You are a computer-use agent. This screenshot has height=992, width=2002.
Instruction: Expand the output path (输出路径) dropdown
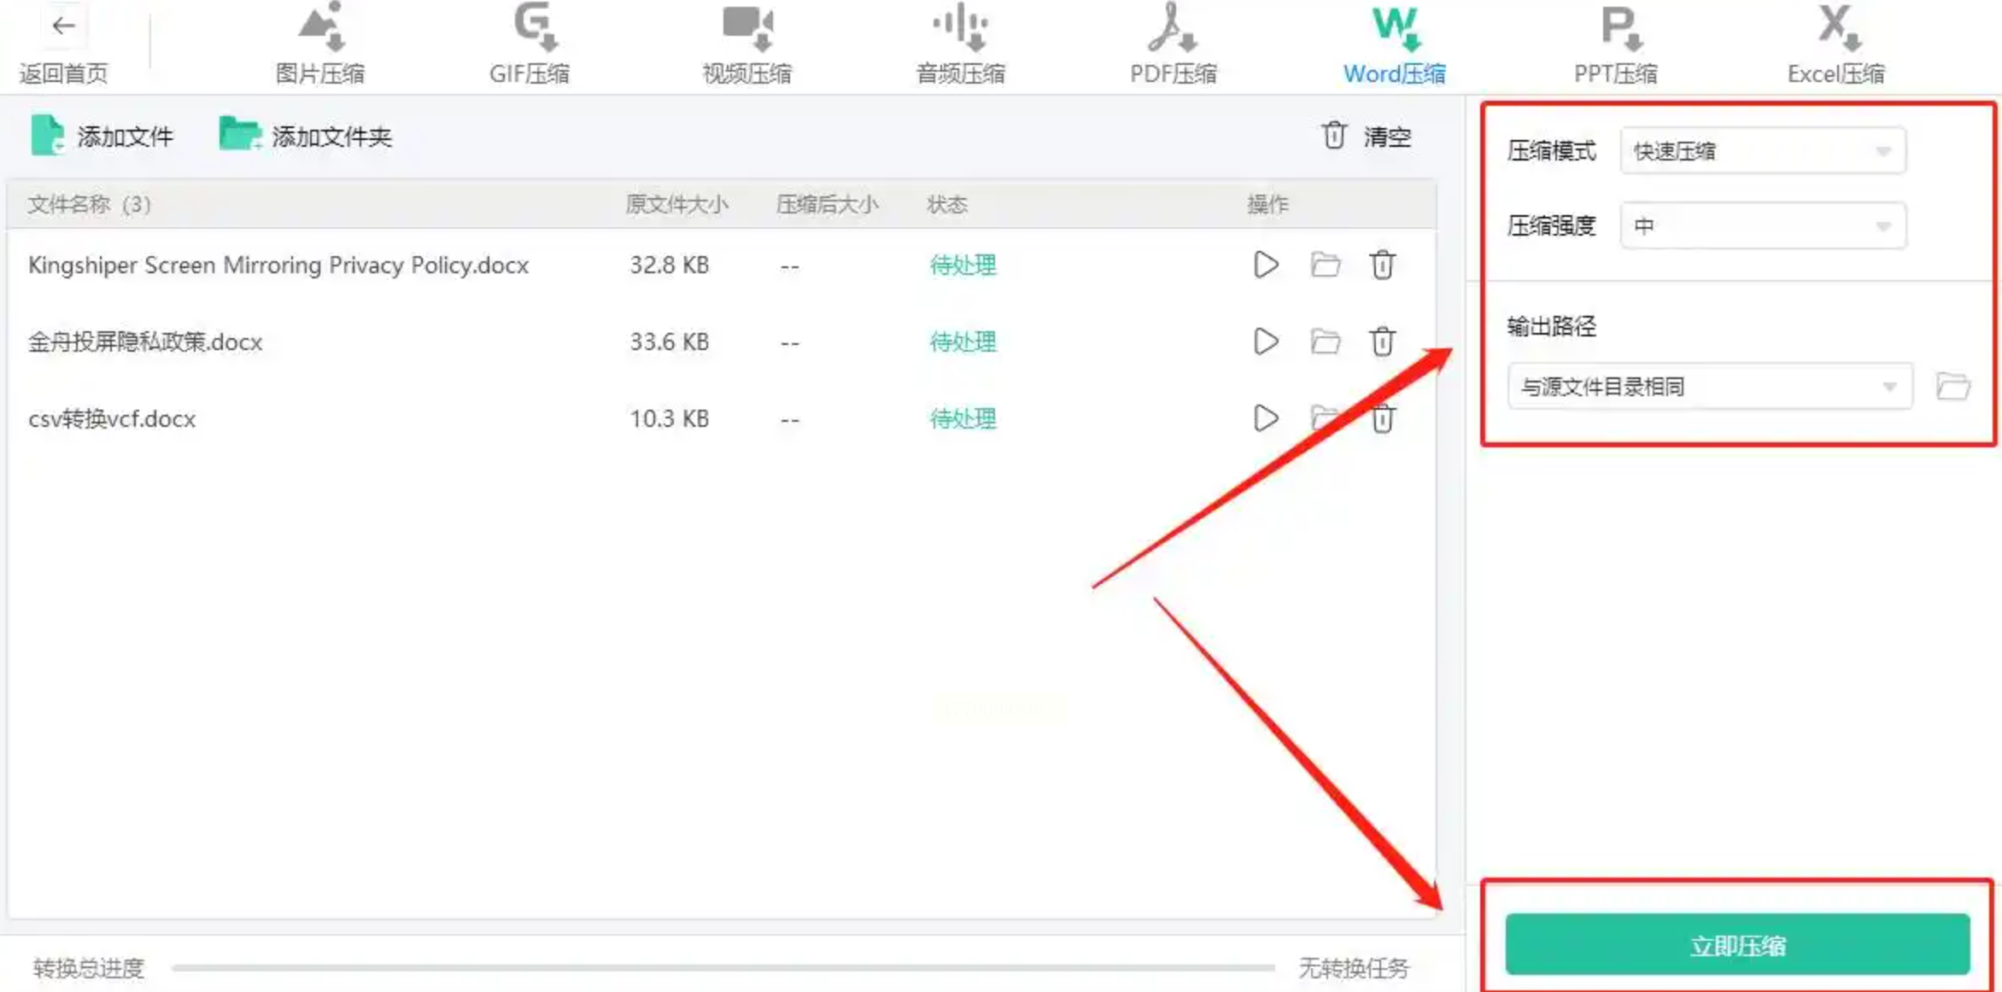[1709, 387]
